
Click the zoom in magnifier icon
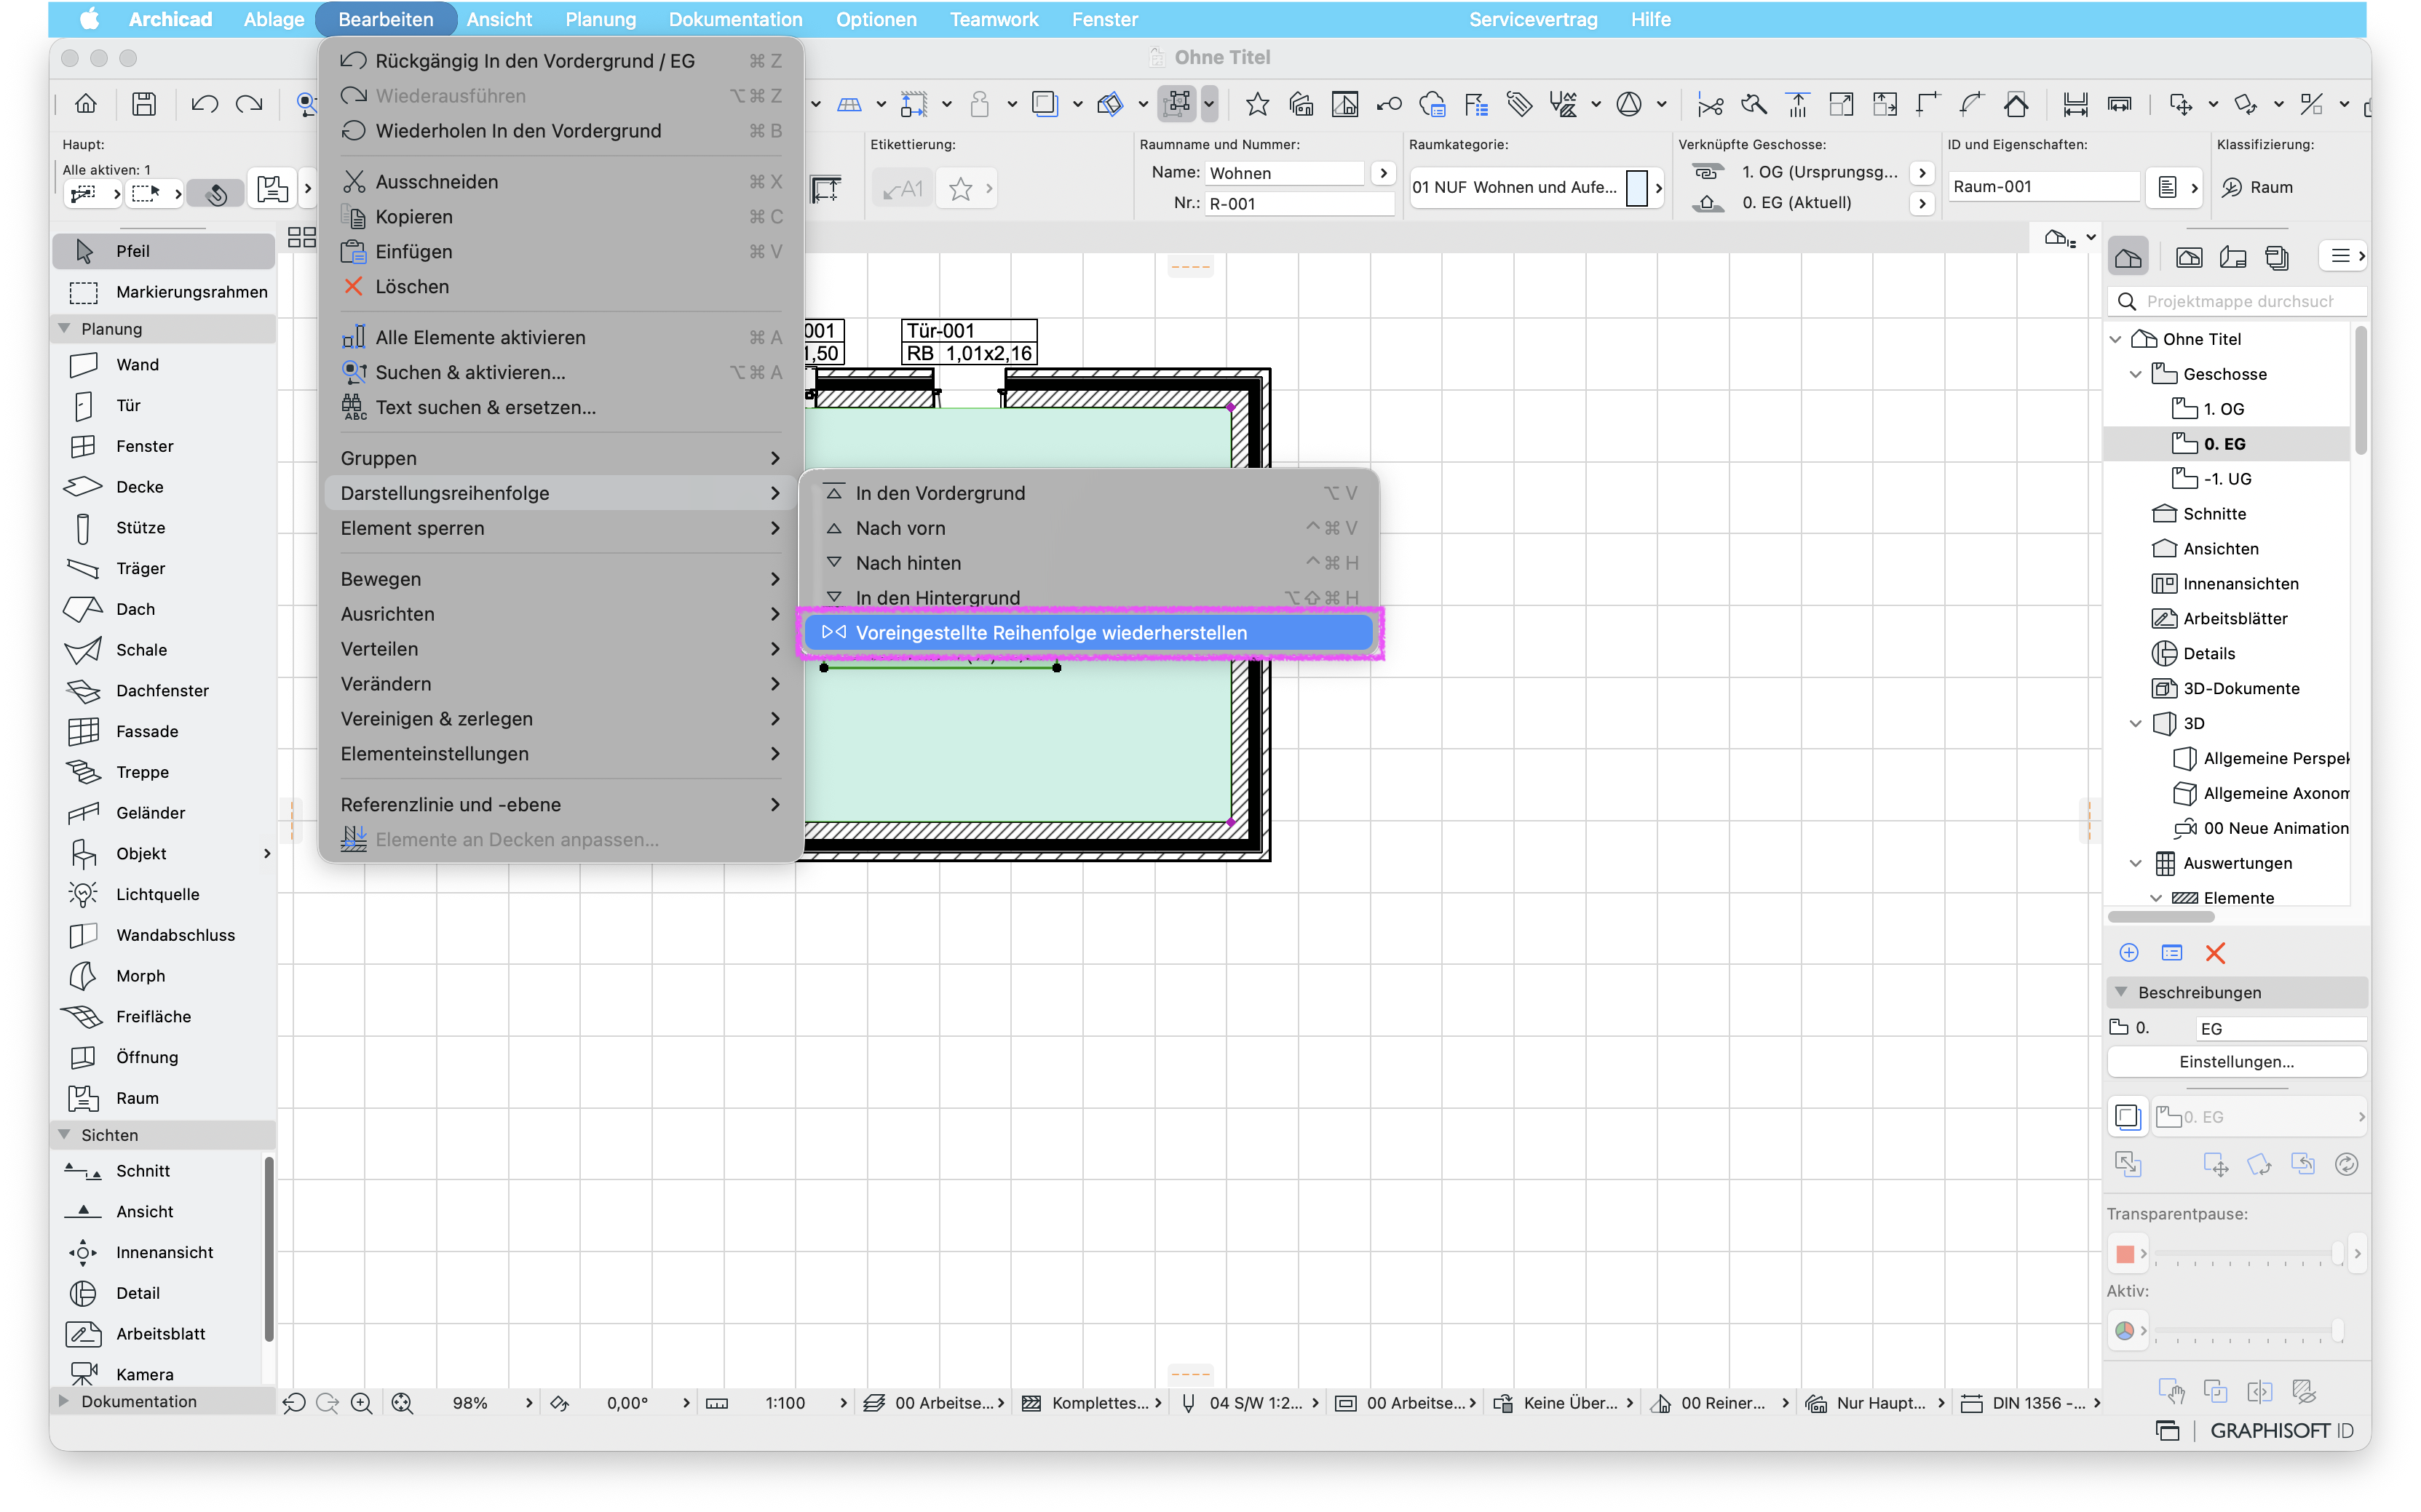(x=361, y=1404)
